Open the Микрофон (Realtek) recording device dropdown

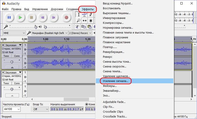pos(50,33)
